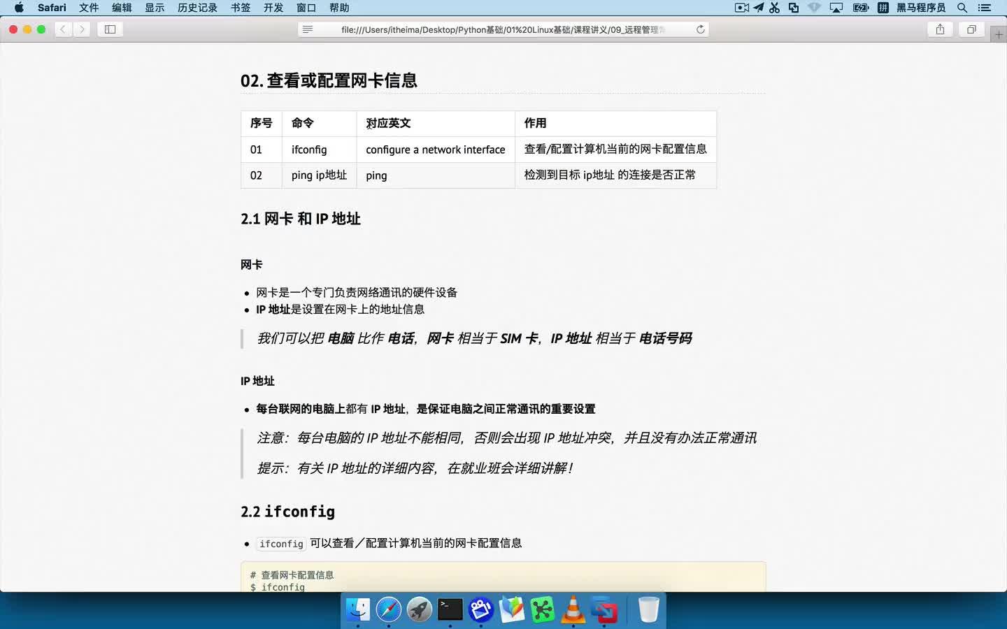1007x629 pixels.
Task: Click the heading 02. 查看或配置网卡信息
Action: [x=329, y=80]
